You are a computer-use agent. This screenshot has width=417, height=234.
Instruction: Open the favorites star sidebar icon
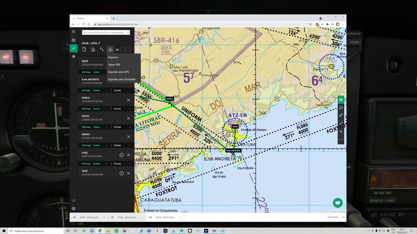[74, 56]
